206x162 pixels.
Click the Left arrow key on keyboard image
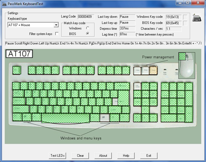click(137, 118)
